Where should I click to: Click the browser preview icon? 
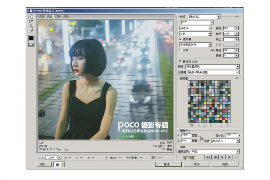pyautogui.click(x=57, y=165)
